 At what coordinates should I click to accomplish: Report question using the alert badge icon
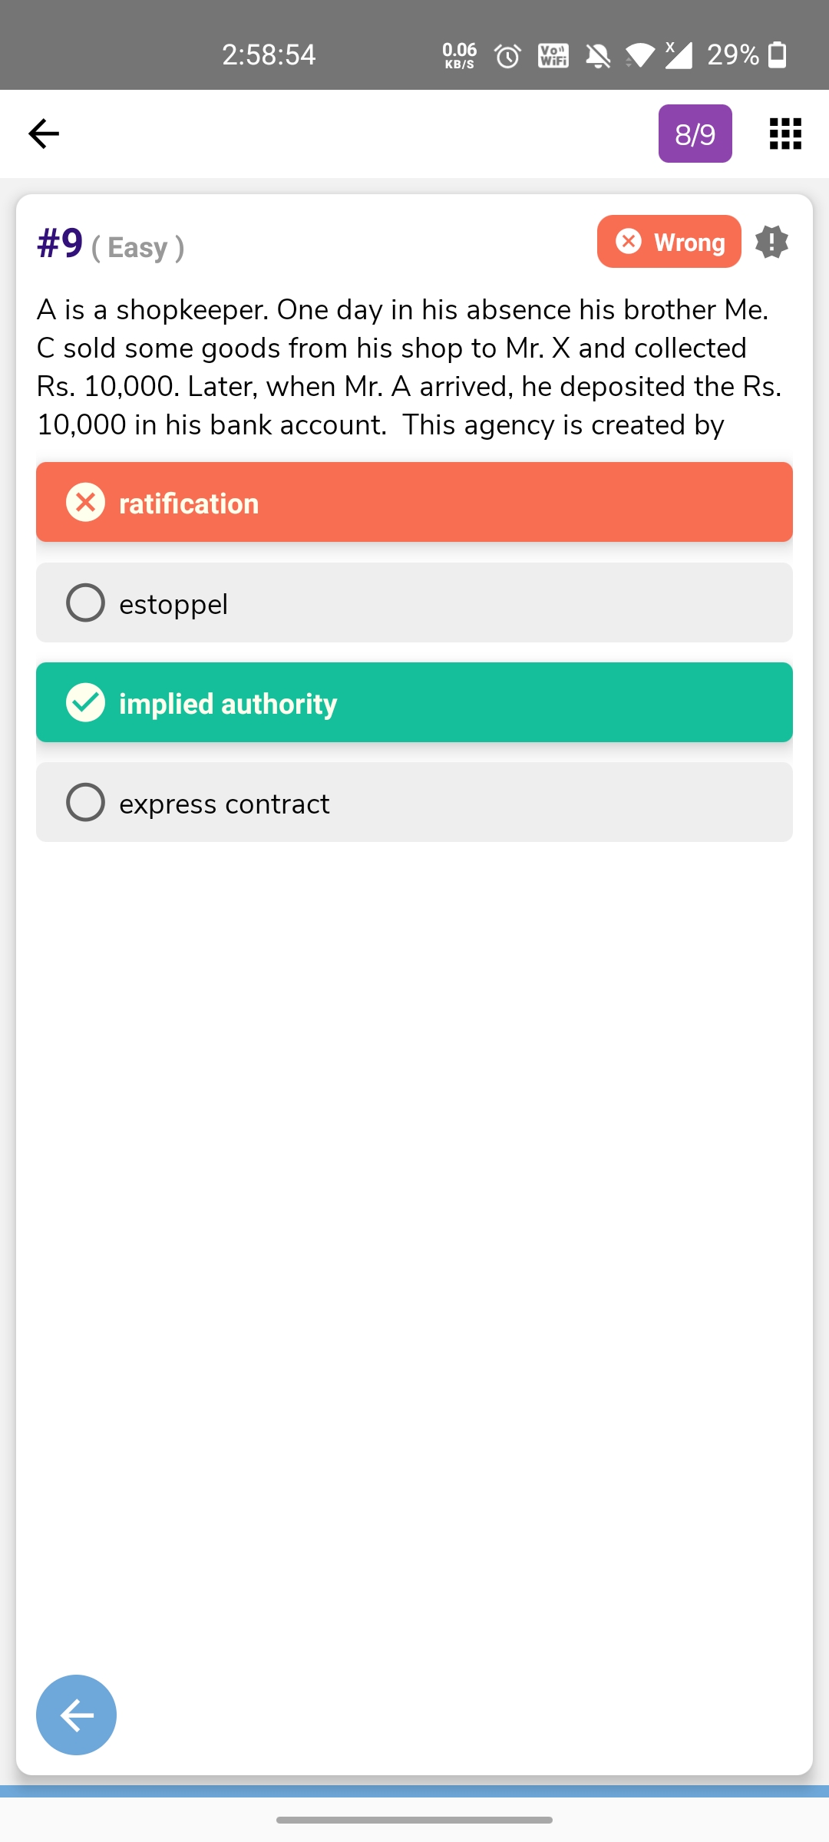click(x=771, y=242)
